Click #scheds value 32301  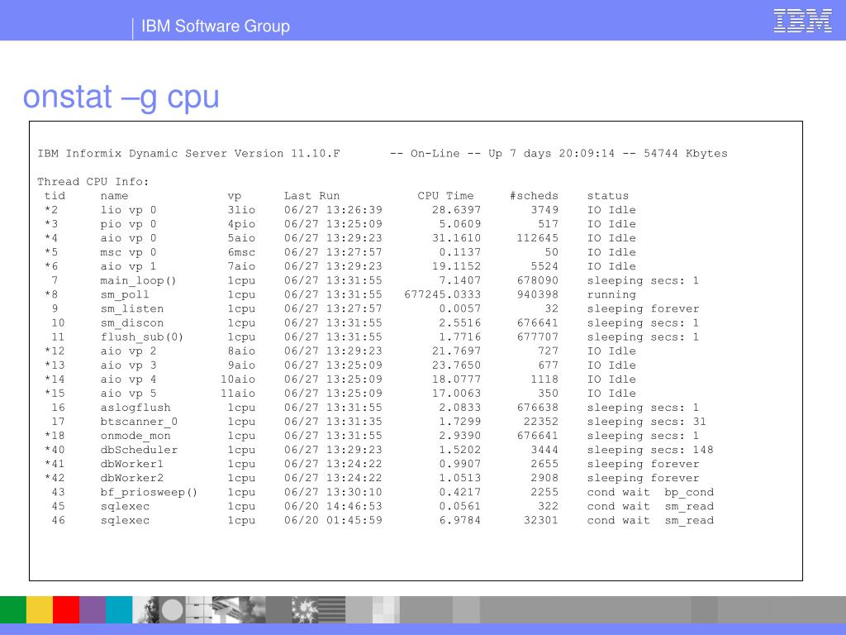[x=541, y=520]
